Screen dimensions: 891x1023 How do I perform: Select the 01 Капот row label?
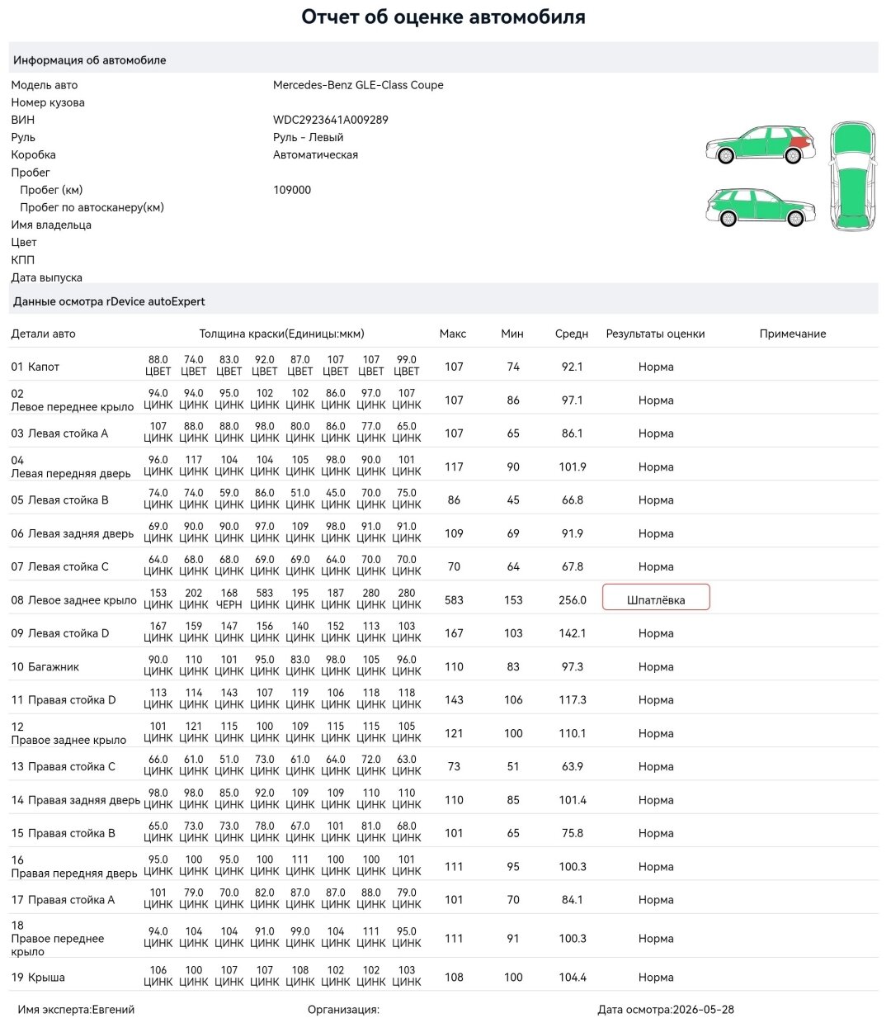pyautogui.click(x=35, y=367)
